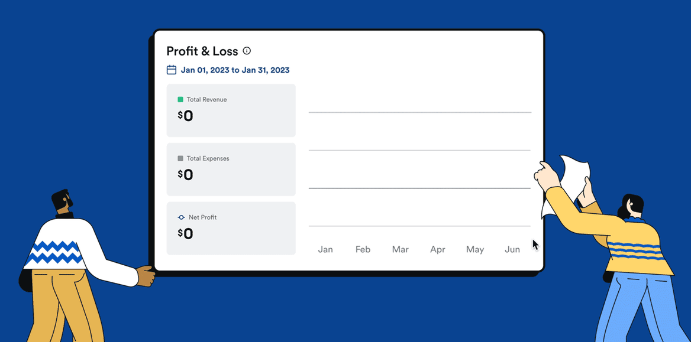
Task: Select the Net Profit label
Action: coord(202,217)
